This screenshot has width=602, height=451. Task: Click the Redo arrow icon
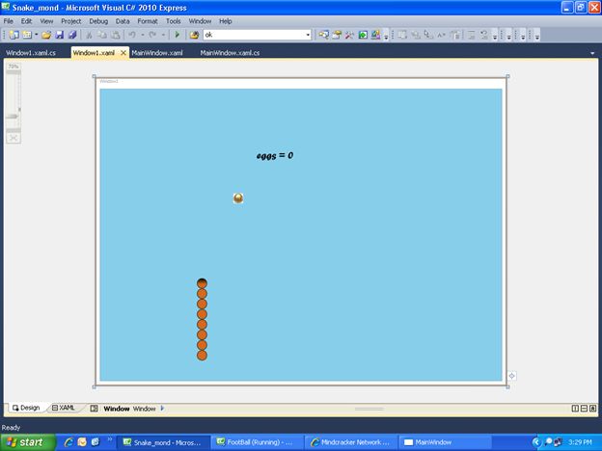[152, 35]
